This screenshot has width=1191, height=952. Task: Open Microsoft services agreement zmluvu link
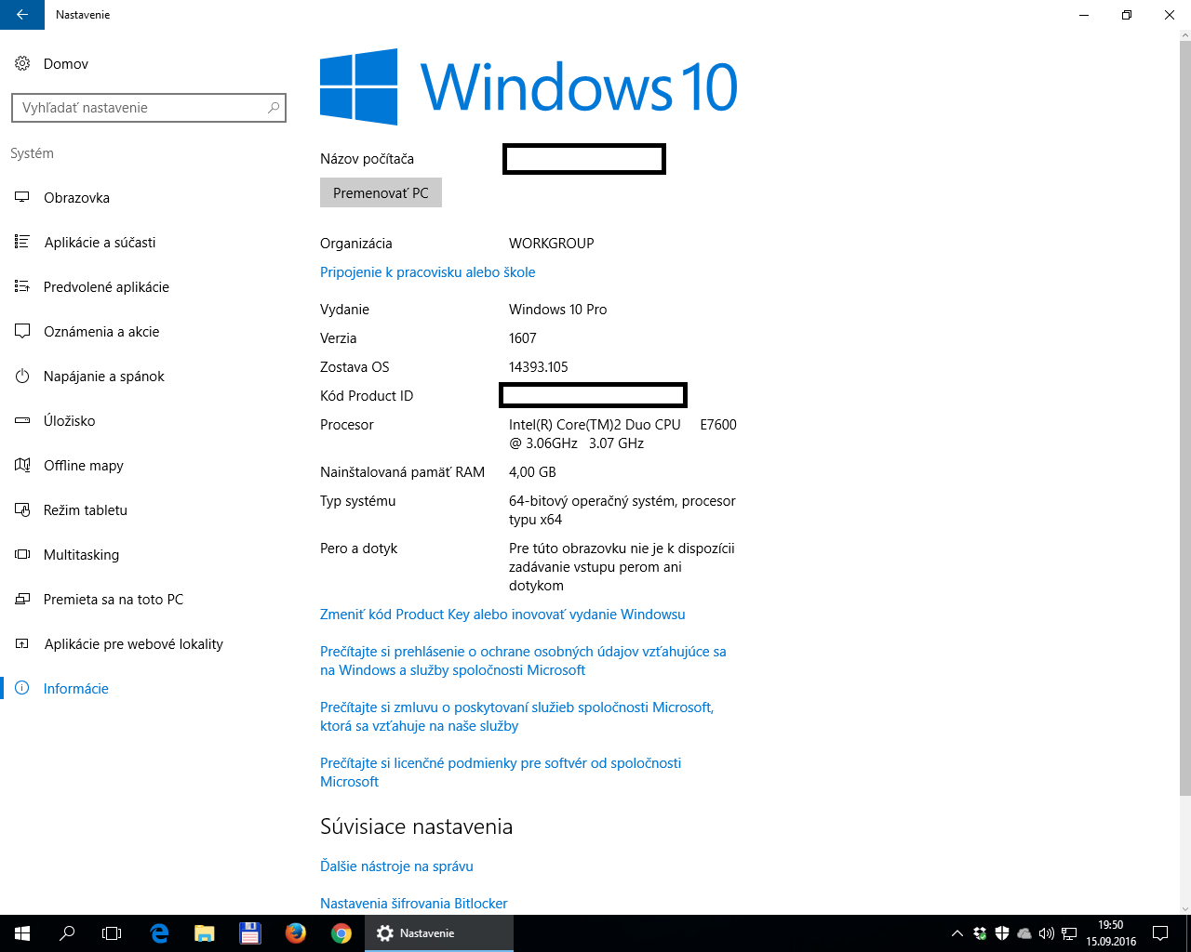(516, 717)
